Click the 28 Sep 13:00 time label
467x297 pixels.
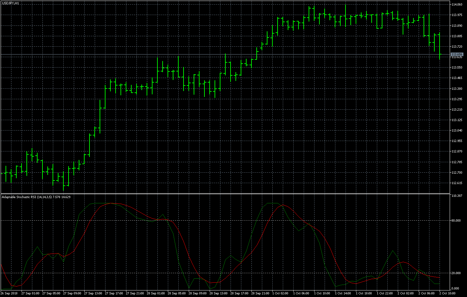tap(218, 293)
